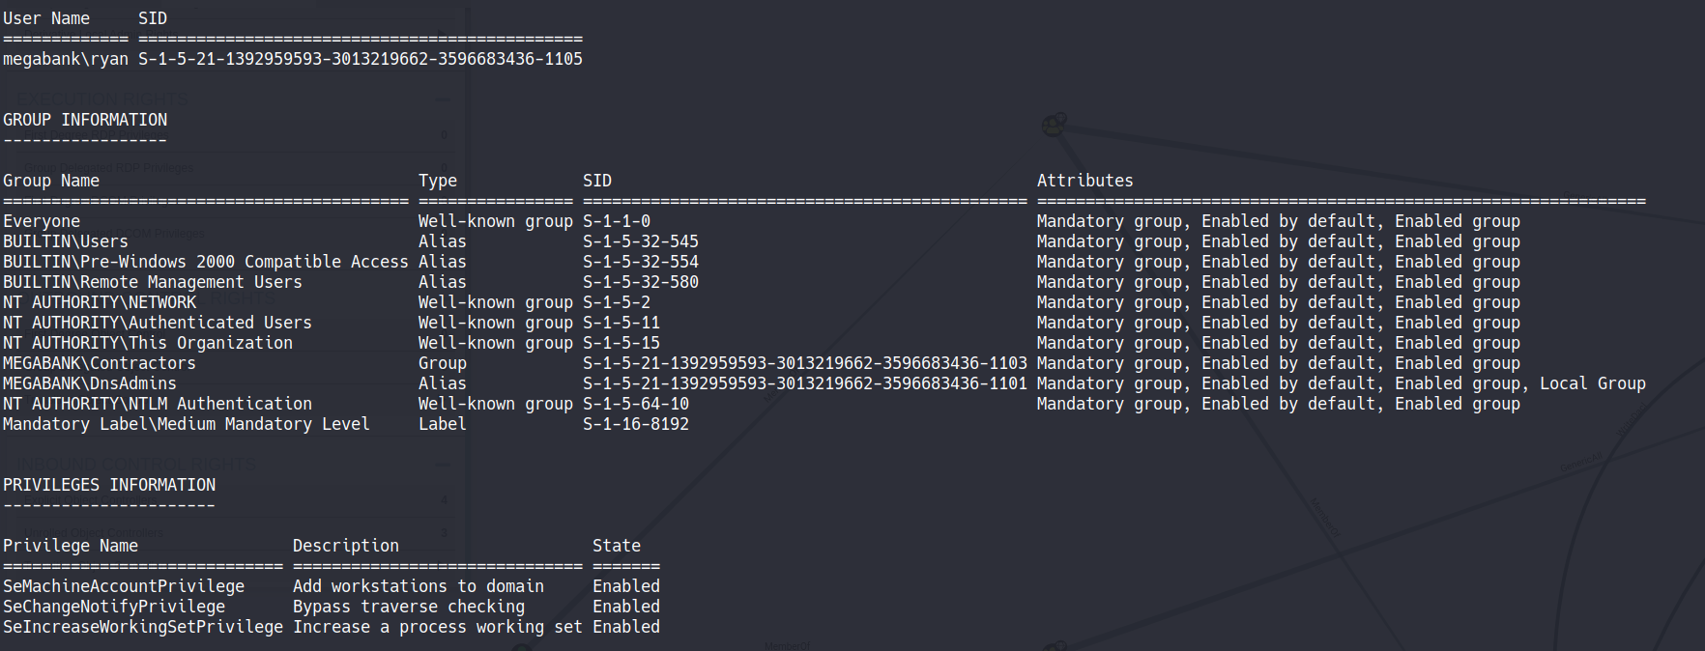Image resolution: width=1705 pixels, height=651 pixels.
Task: Click the S-1-16-8192 label SID
Action: click(x=636, y=424)
